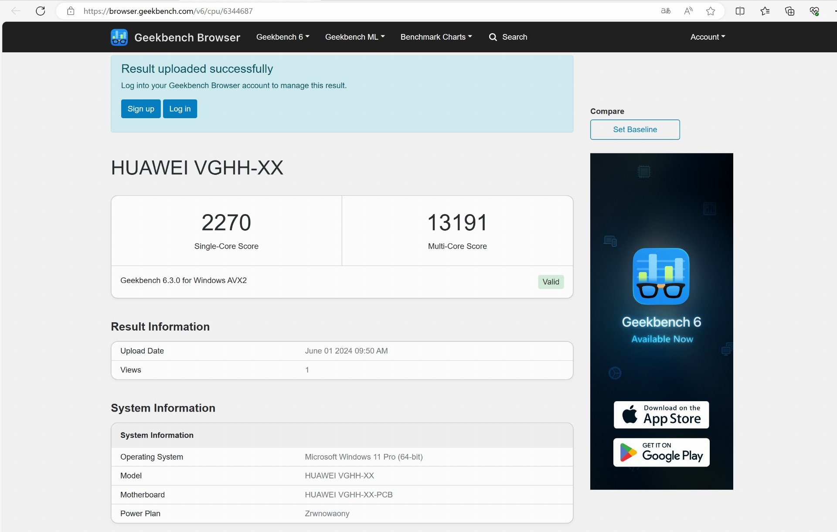Click the upload date June 01 2024 value
This screenshot has width=837, height=532.
(346, 351)
